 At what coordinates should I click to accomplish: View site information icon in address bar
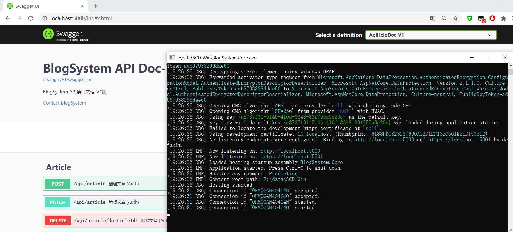click(x=45, y=18)
